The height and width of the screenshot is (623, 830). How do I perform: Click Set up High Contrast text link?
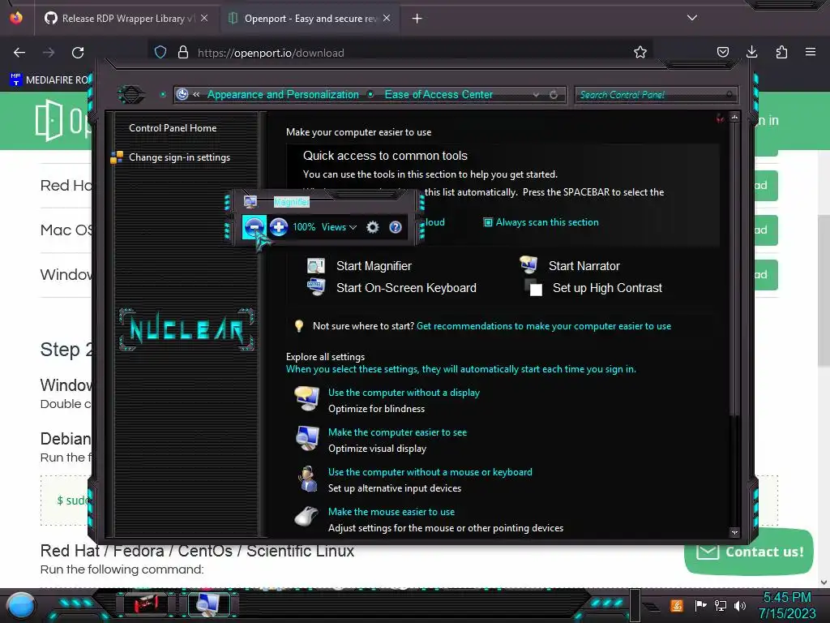pyautogui.click(x=607, y=288)
